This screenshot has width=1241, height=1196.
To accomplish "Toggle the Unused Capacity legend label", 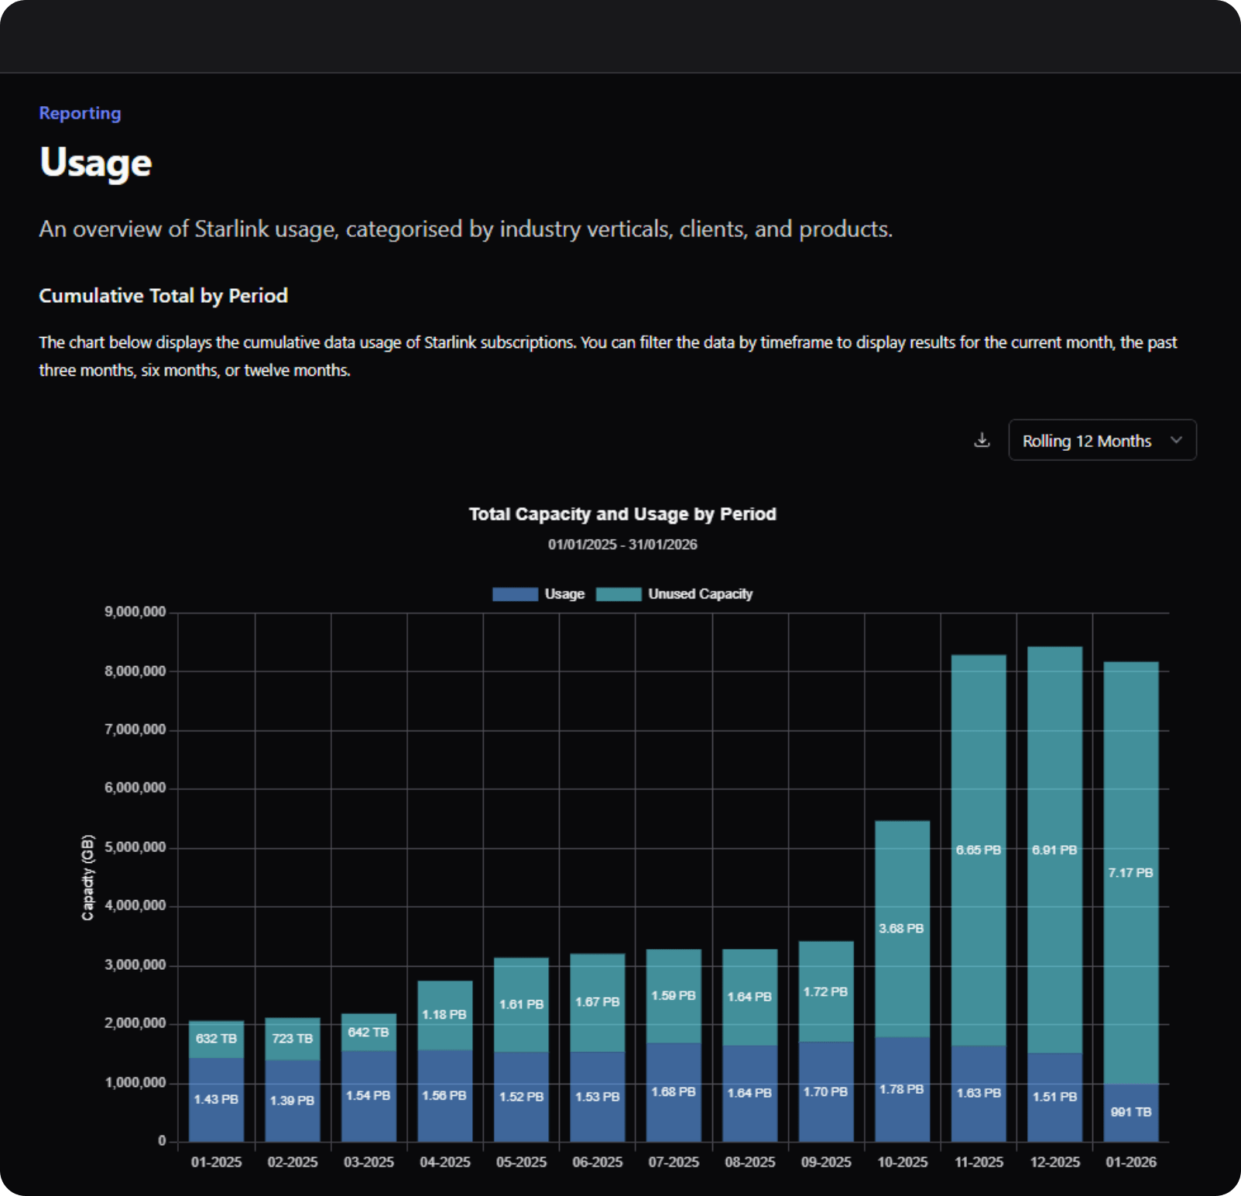I will click(700, 594).
